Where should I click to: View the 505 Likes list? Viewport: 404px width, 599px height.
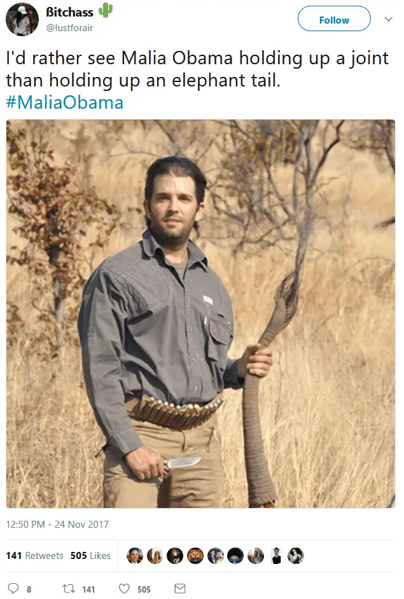(x=90, y=556)
